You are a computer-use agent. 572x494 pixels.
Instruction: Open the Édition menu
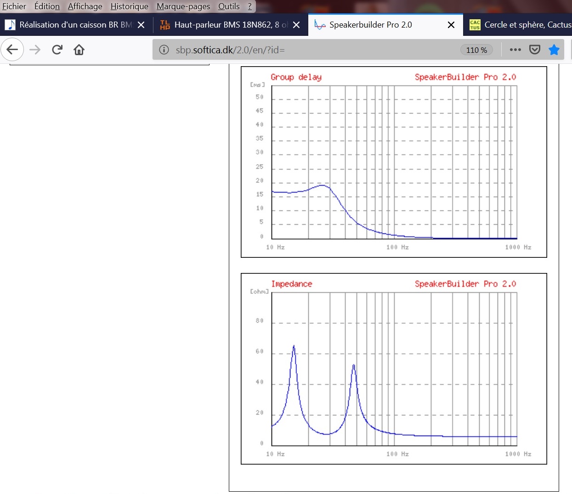pos(47,6)
